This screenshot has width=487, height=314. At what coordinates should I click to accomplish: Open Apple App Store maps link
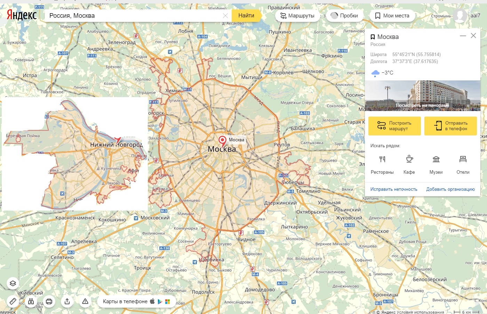point(152,301)
